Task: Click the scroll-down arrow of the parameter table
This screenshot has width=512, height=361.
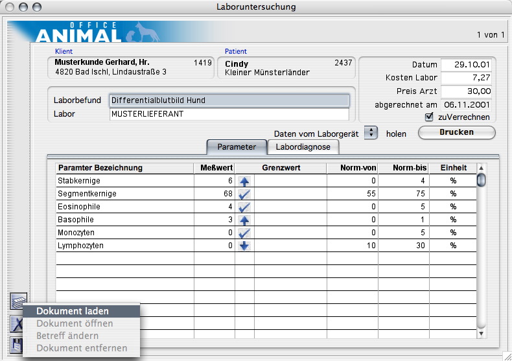Action: point(481,333)
